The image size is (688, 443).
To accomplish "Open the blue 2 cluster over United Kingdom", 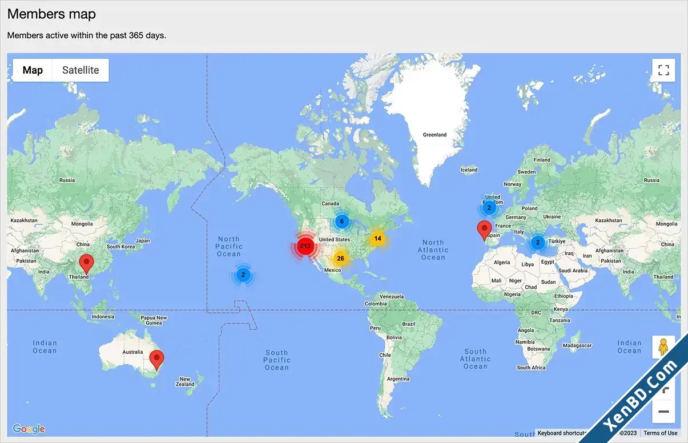I will point(489,207).
